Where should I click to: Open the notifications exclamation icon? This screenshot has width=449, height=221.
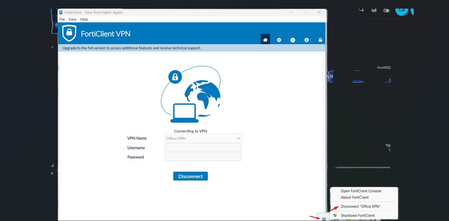292,40
